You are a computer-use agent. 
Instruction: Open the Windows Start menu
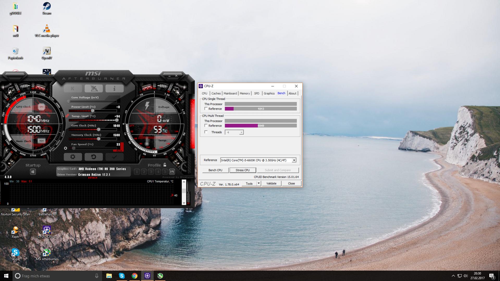click(6, 276)
